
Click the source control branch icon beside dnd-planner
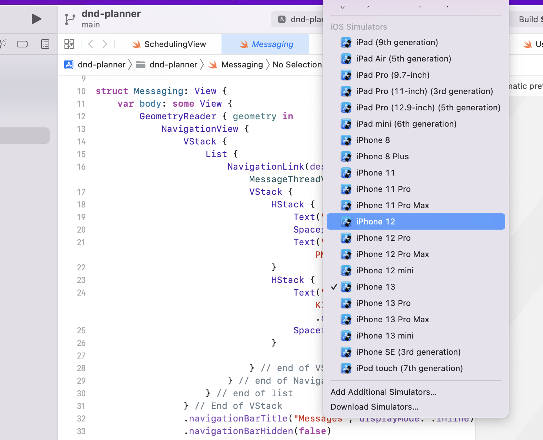[x=70, y=19]
